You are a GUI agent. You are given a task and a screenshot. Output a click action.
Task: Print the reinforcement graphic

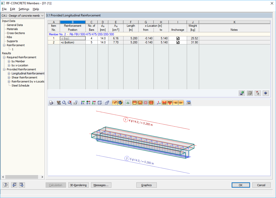[x=51, y=103]
